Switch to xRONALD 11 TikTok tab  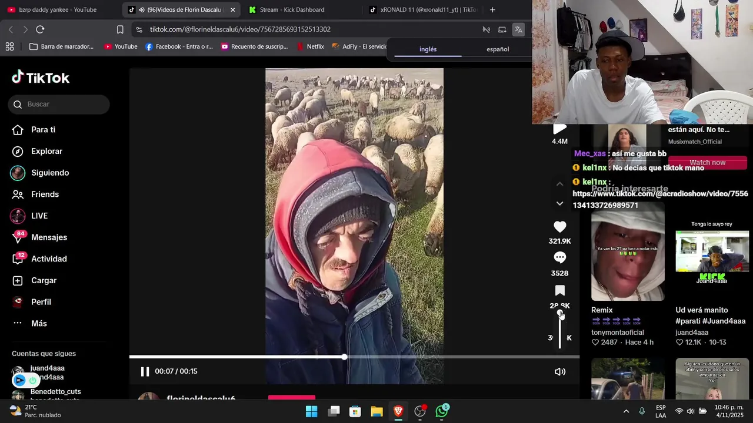click(x=424, y=9)
